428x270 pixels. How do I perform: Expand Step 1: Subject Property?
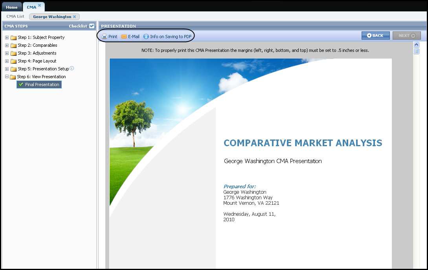[7, 37]
